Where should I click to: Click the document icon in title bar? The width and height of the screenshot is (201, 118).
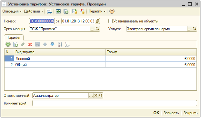(4, 4)
